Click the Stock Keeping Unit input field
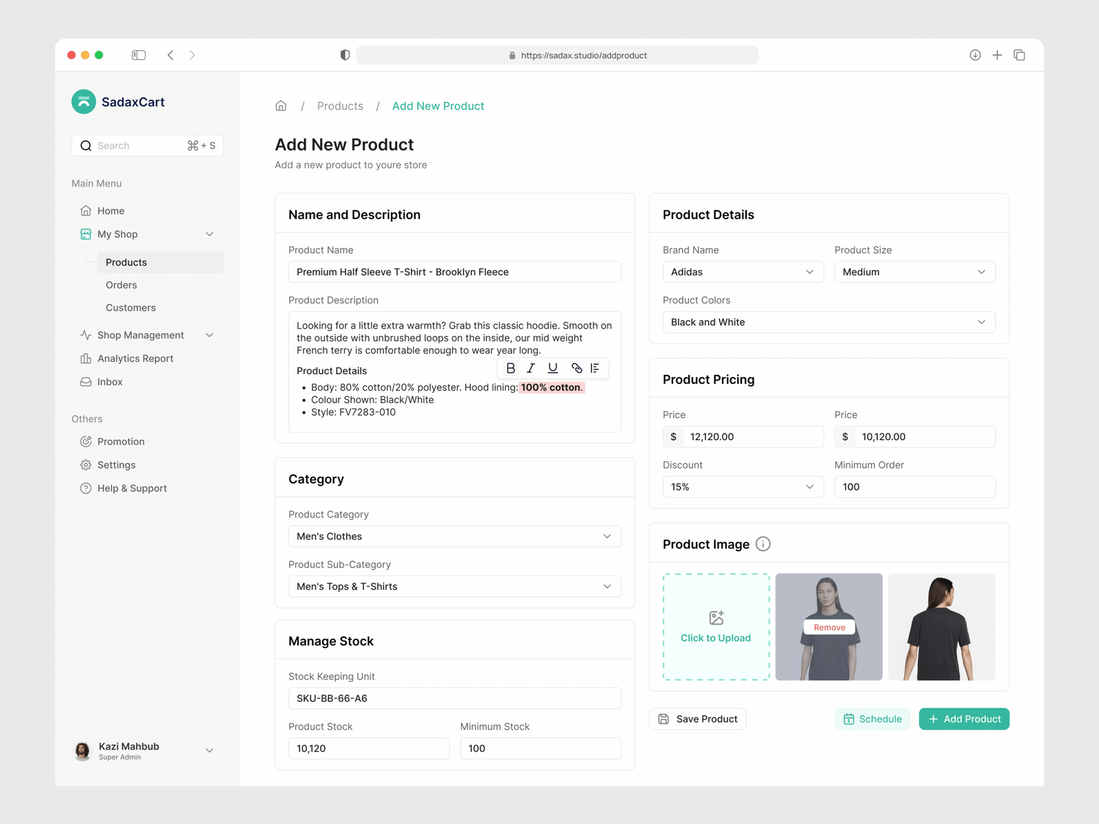 click(x=454, y=698)
